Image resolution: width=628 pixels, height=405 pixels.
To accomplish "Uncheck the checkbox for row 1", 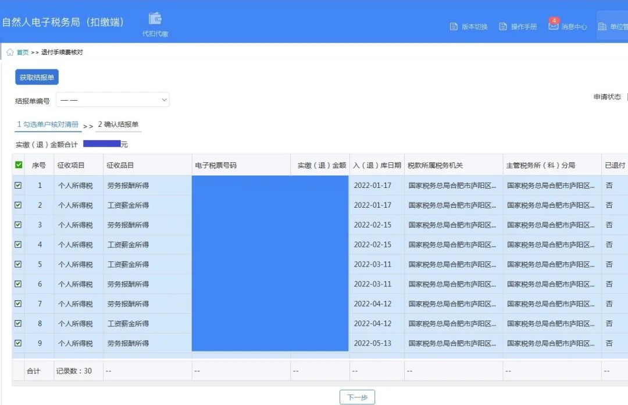I will [18, 186].
